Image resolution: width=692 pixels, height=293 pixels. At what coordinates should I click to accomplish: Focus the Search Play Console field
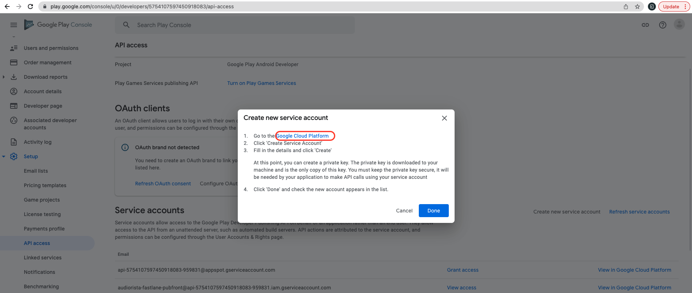tap(235, 25)
